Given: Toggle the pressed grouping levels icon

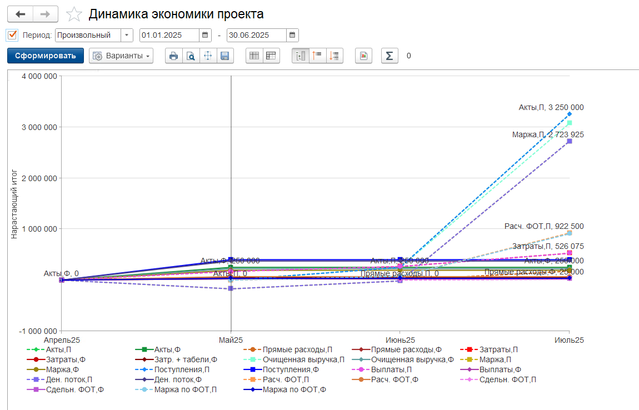Looking at the screenshot, I should coord(301,56).
